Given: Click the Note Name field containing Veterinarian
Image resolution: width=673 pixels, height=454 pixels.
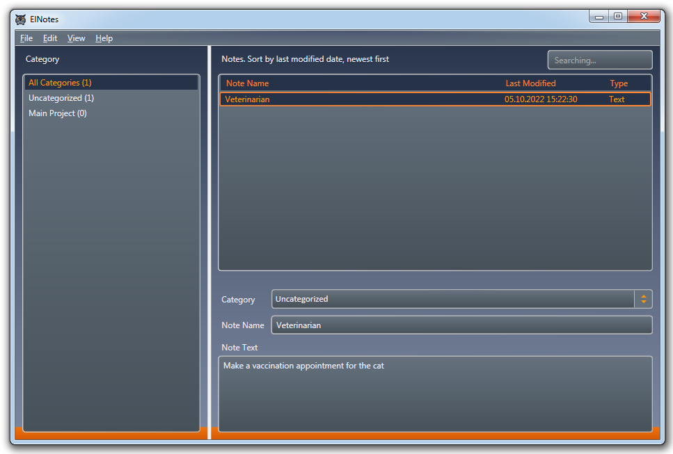Looking at the screenshot, I should (461, 325).
